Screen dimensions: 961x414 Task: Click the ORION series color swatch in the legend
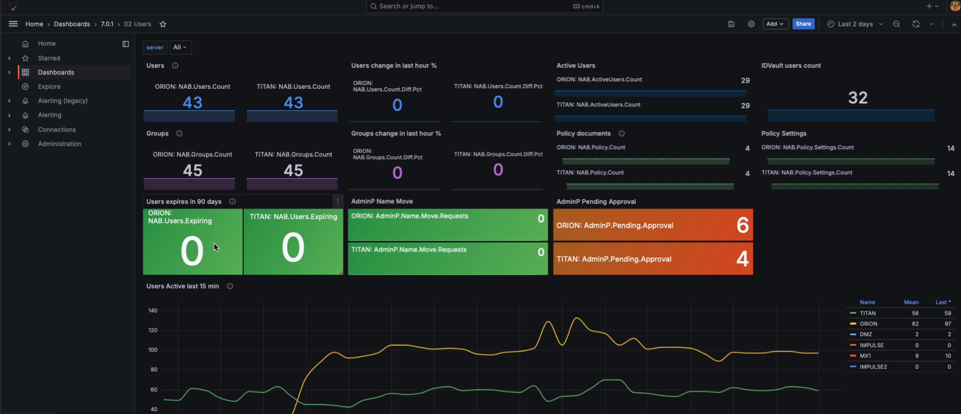(854, 324)
